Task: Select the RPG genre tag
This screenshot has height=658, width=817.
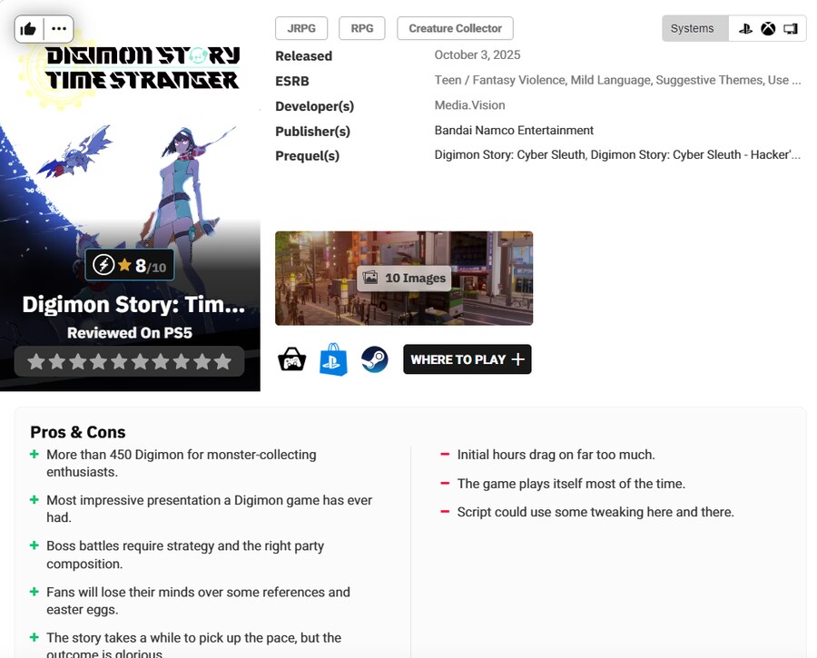Action: coord(362,28)
